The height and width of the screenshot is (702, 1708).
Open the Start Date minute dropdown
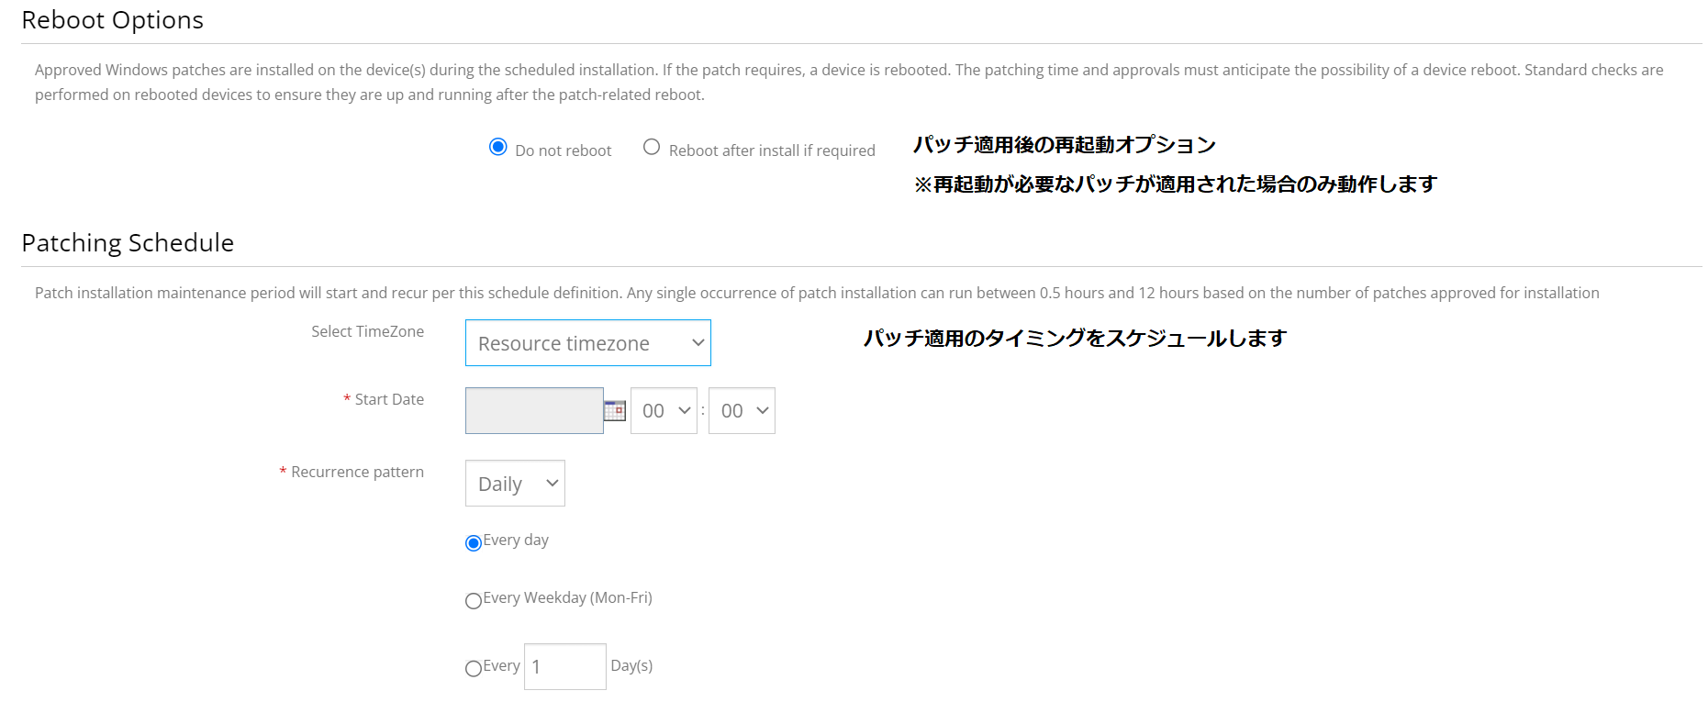742,410
